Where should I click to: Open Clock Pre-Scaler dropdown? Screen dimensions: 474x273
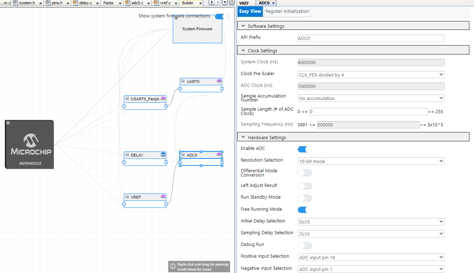(x=371, y=75)
